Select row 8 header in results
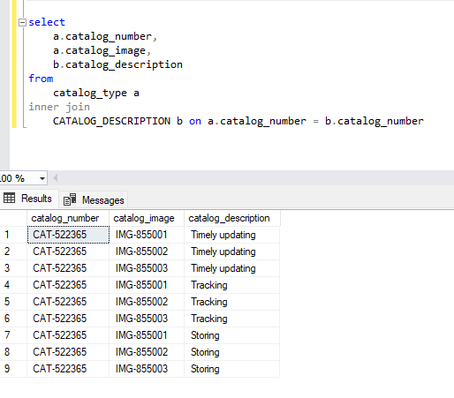 [13, 352]
